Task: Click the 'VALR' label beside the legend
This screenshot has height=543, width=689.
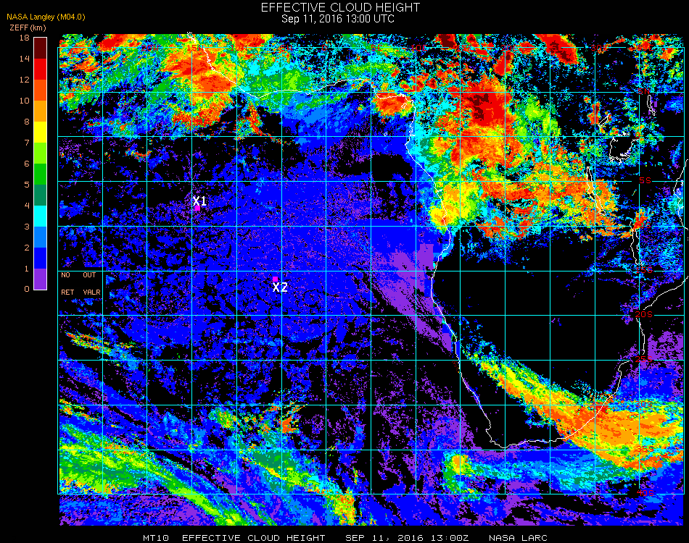Action: pos(91,292)
